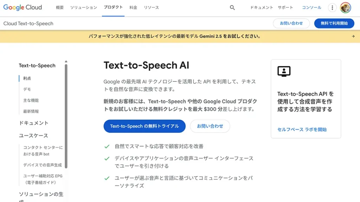The width and height of the screenshot is (360, 202).
Task: Open the コンソール link in the header
Action: coord(311,7)
